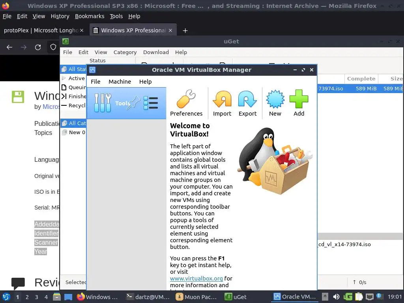Select Finished status in uGet

pyautogui.click(x=74, y=96)
